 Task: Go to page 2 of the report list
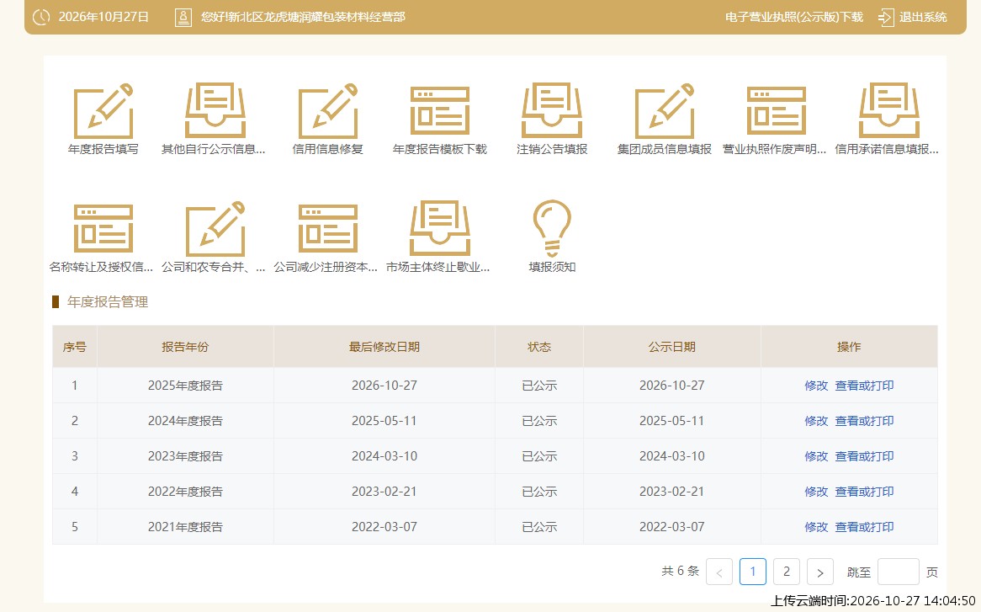[787, 572]
